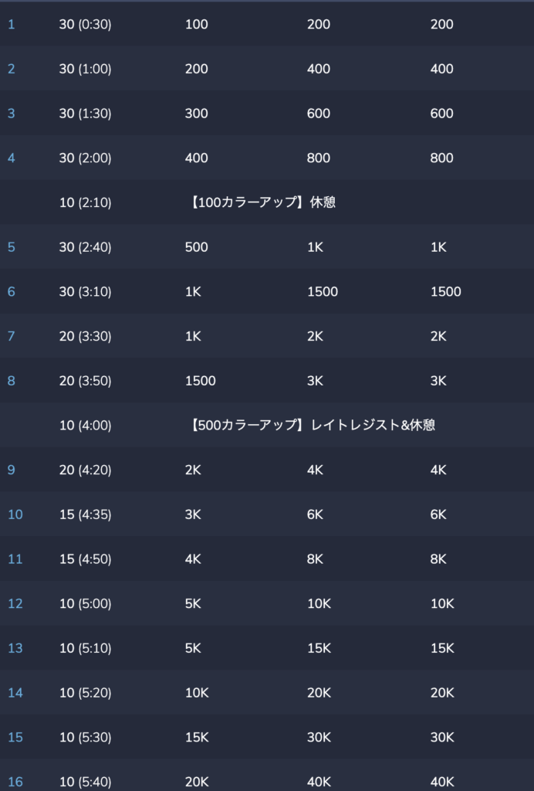Click the 15 (4:35) duration cell
Screen dimensions: 534x791
(x=85, y=514)
